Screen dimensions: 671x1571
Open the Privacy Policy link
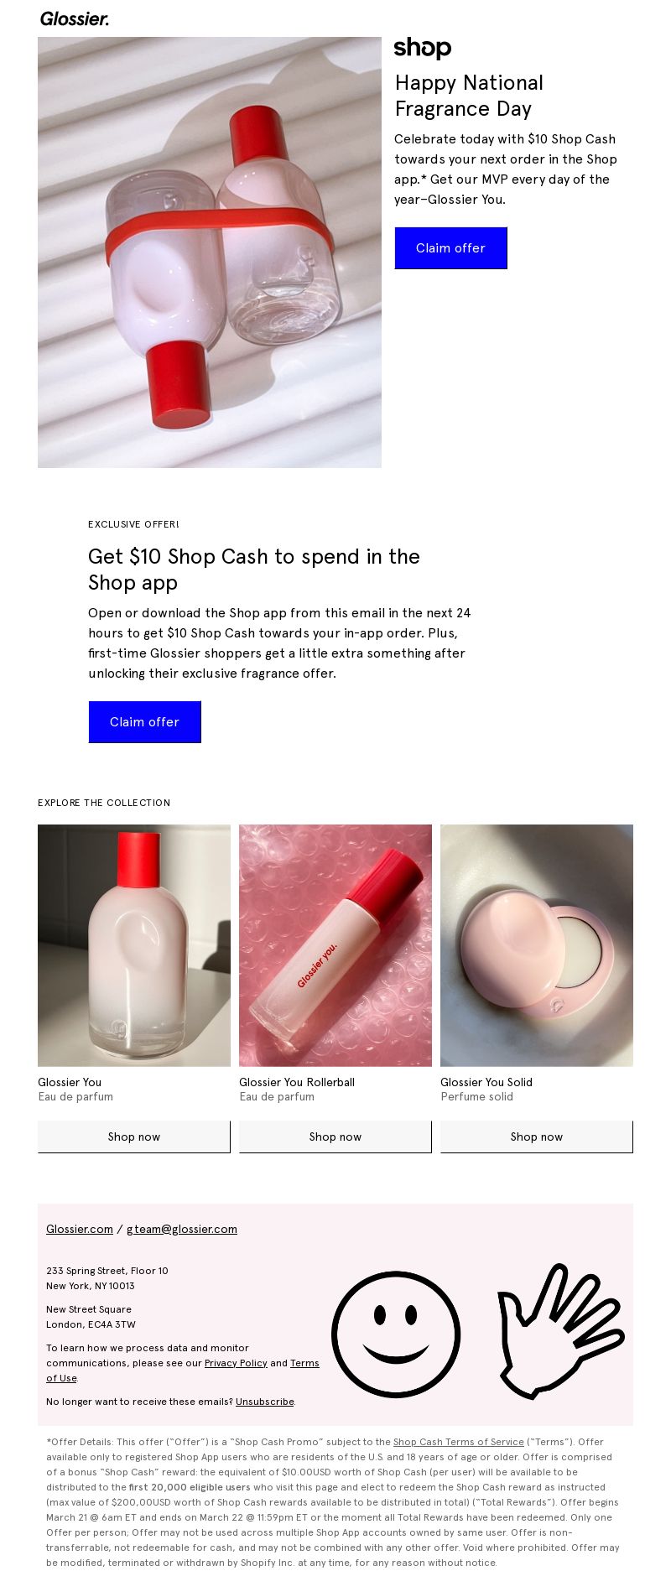click(x=236, y=1363)
